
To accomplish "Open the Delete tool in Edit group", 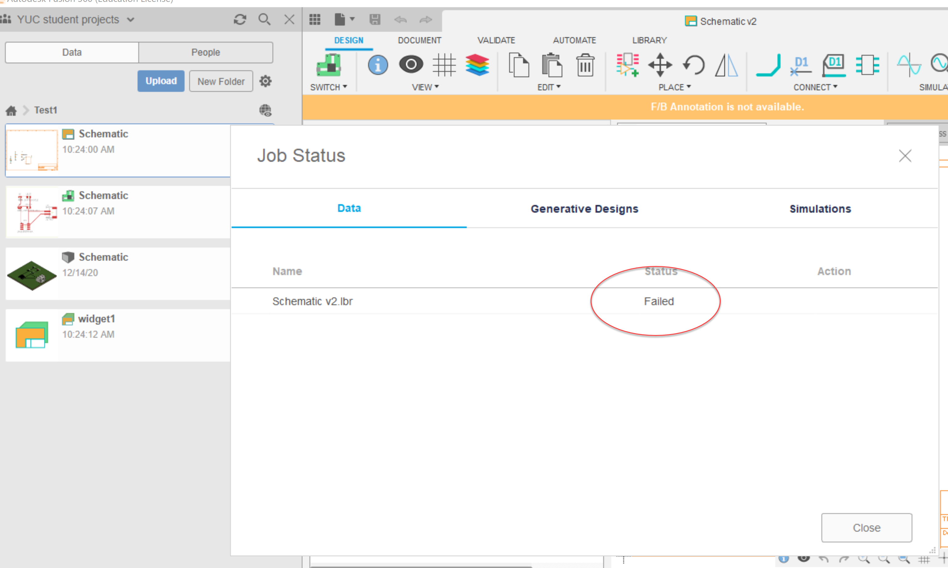I will pyautogui.click(x=585, y=65).
